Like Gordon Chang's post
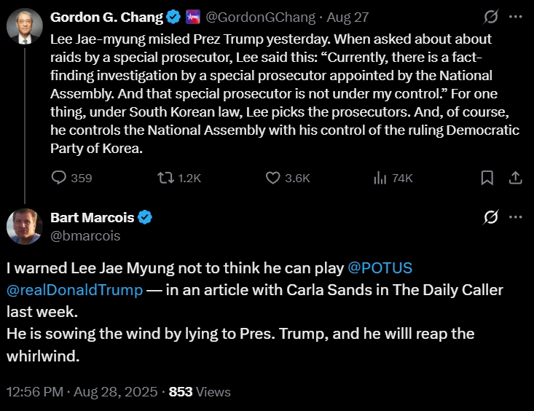 [273, 178]
